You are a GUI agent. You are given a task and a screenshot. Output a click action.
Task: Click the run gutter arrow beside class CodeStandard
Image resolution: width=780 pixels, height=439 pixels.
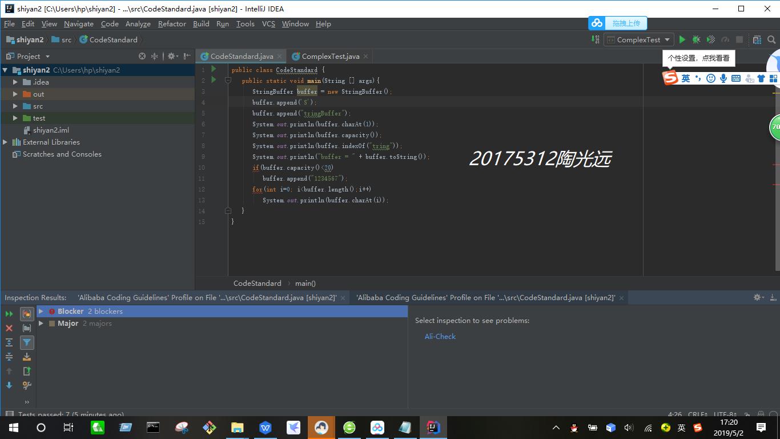(x=214, y=69)
